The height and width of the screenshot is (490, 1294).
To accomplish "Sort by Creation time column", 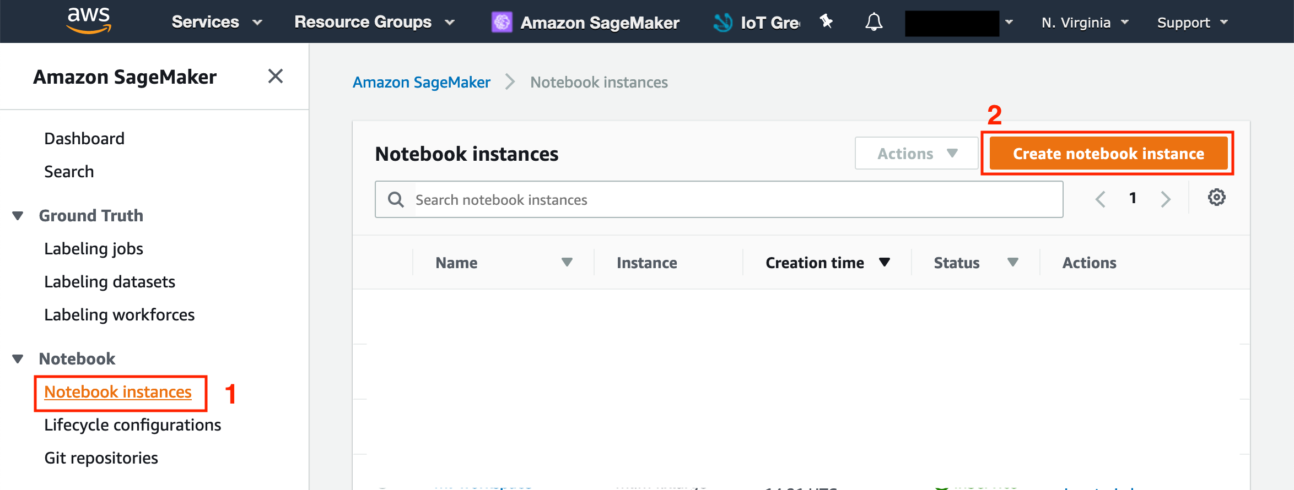I will [827, 263].
